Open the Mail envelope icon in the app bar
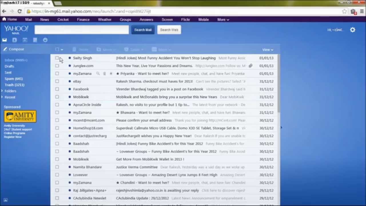 [5, 40]
